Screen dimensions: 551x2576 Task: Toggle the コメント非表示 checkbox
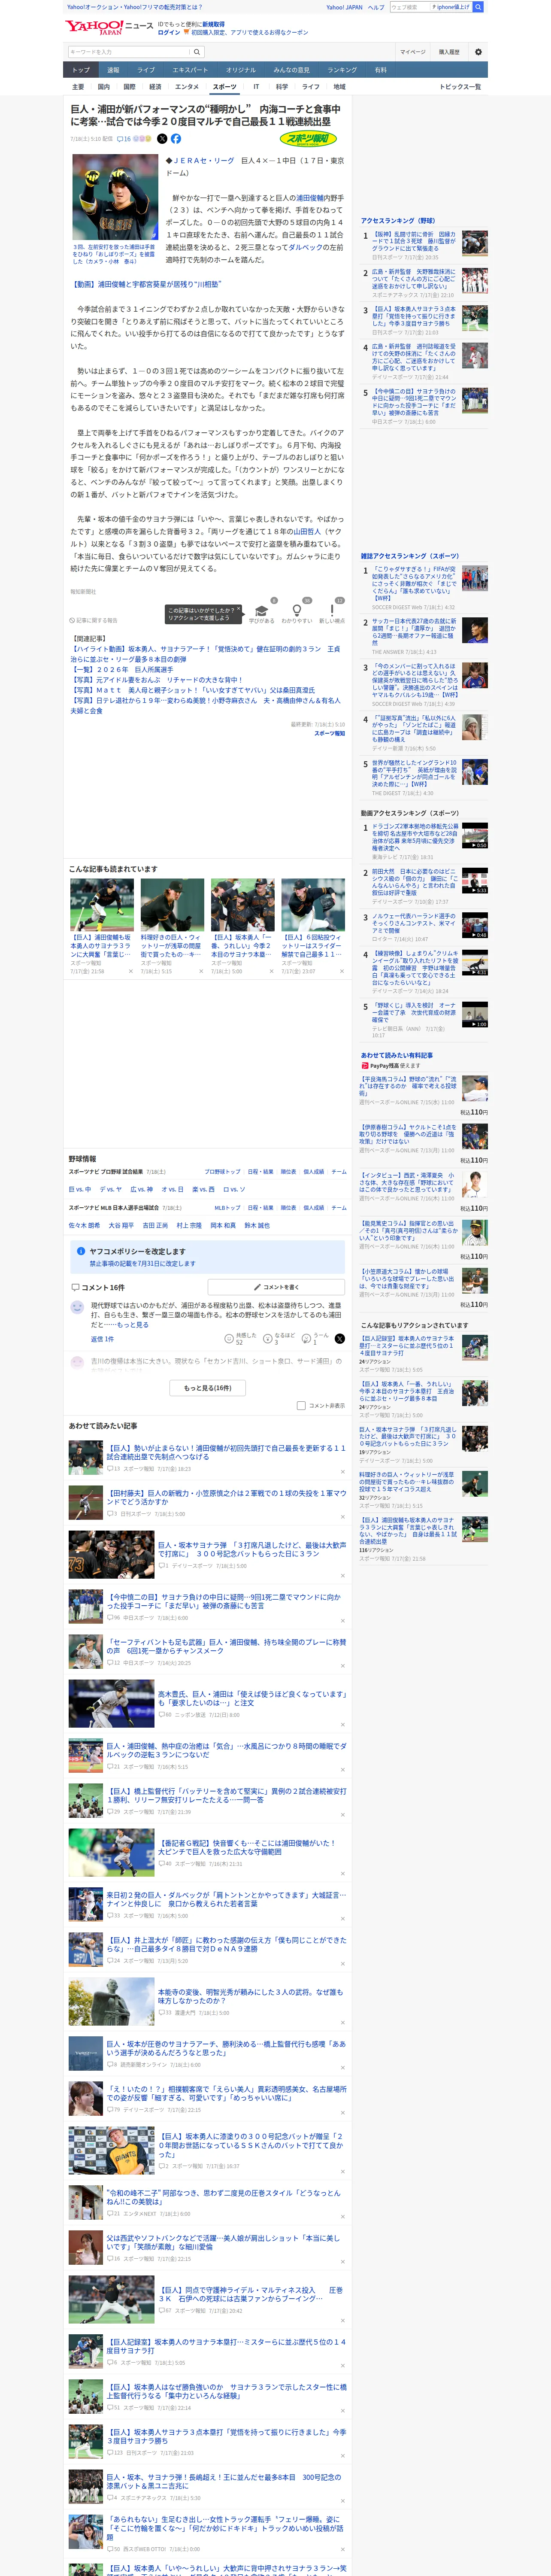click(301, 1405)
